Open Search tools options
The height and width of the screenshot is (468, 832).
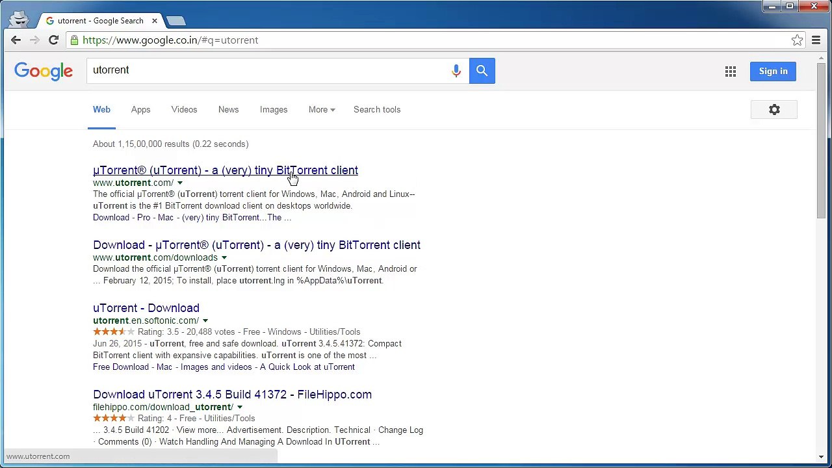point(377,110)
